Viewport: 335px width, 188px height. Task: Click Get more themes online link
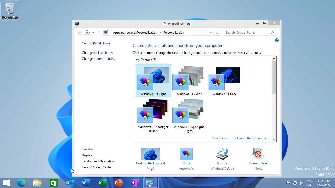(250, 138)
